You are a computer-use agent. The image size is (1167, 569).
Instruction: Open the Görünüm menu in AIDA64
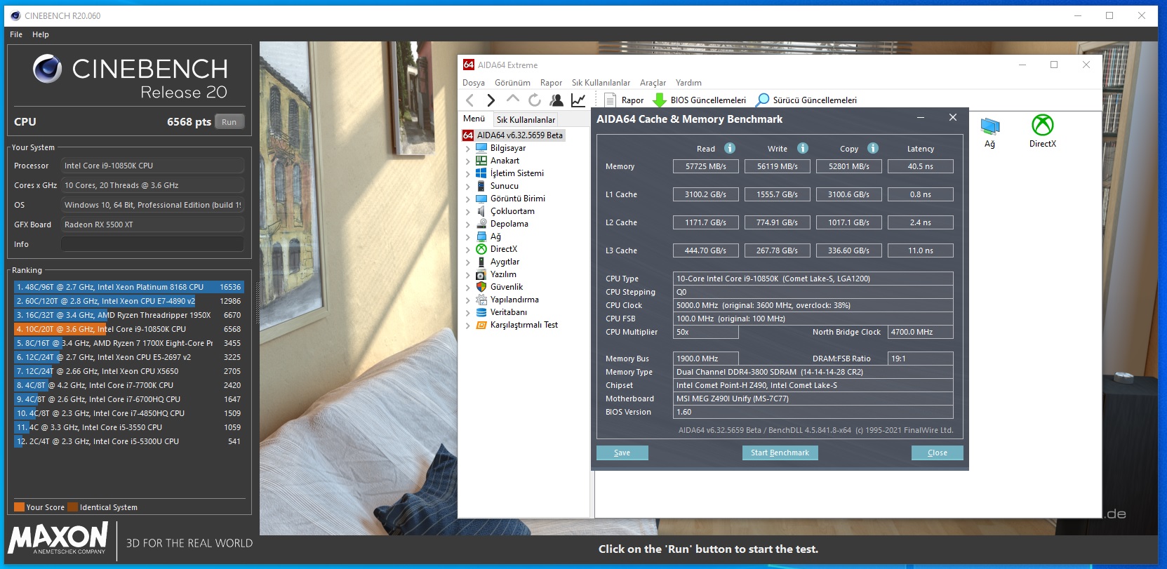click(512, 83)
